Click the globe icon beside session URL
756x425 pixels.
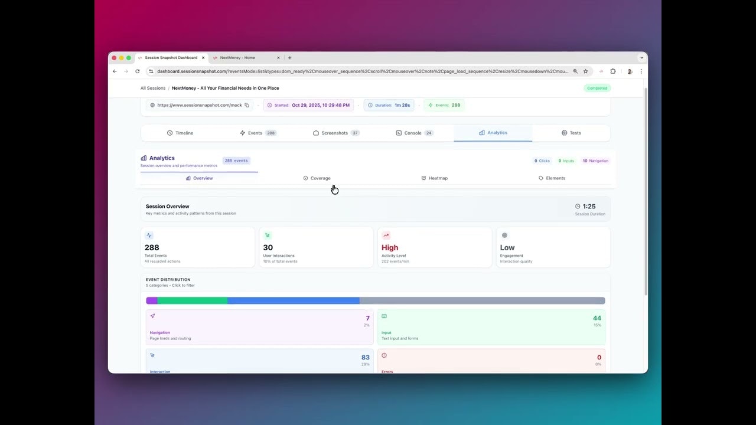[x=152, y=105]
